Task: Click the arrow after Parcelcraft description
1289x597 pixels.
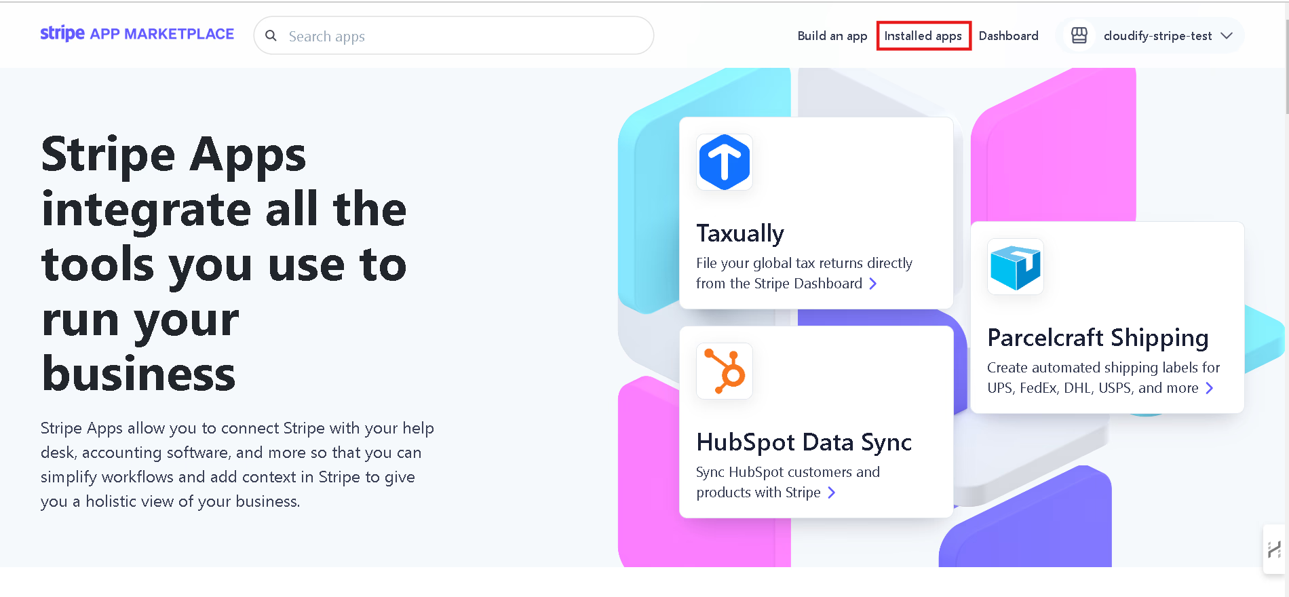Action: click(x=1210, y=388)
